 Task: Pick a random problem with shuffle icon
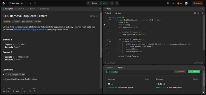[35, 3]
